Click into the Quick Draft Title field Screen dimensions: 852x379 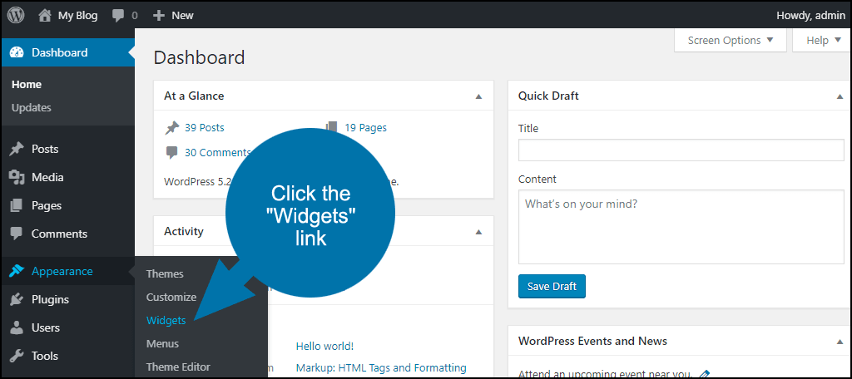[681, 150]
